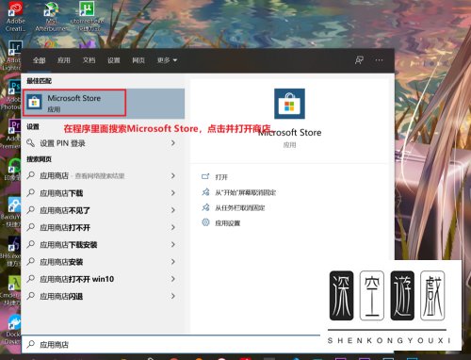This screenshot has width=471, height=360.
Task: Open 应用设置 for Microsoft Store
Action: tap(228, 223)
